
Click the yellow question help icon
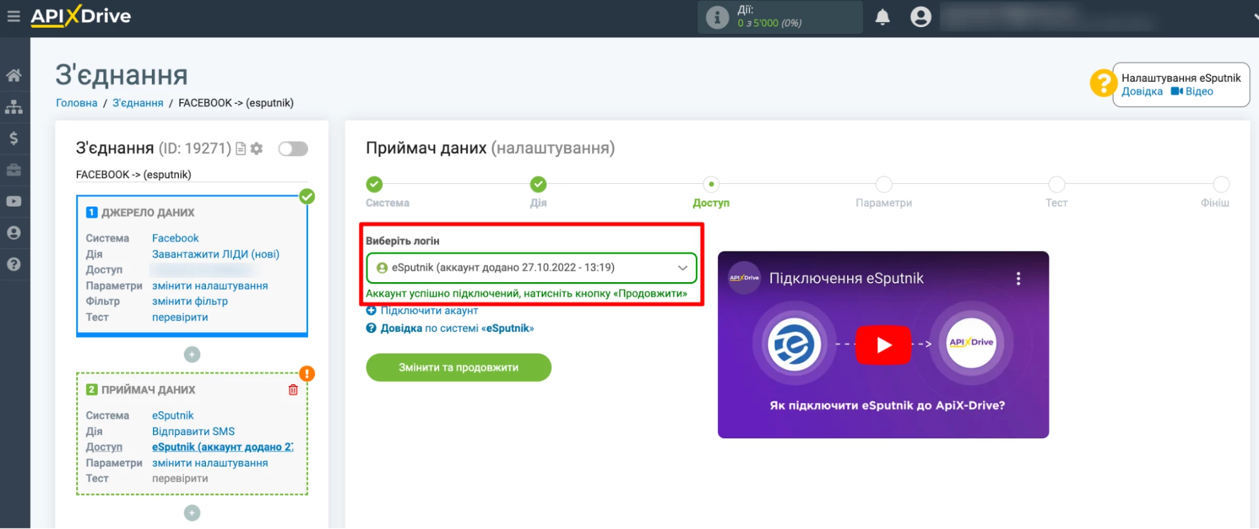tap(1103, 83)
